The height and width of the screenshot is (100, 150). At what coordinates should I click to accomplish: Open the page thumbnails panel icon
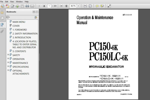click(x=2, y=18)
